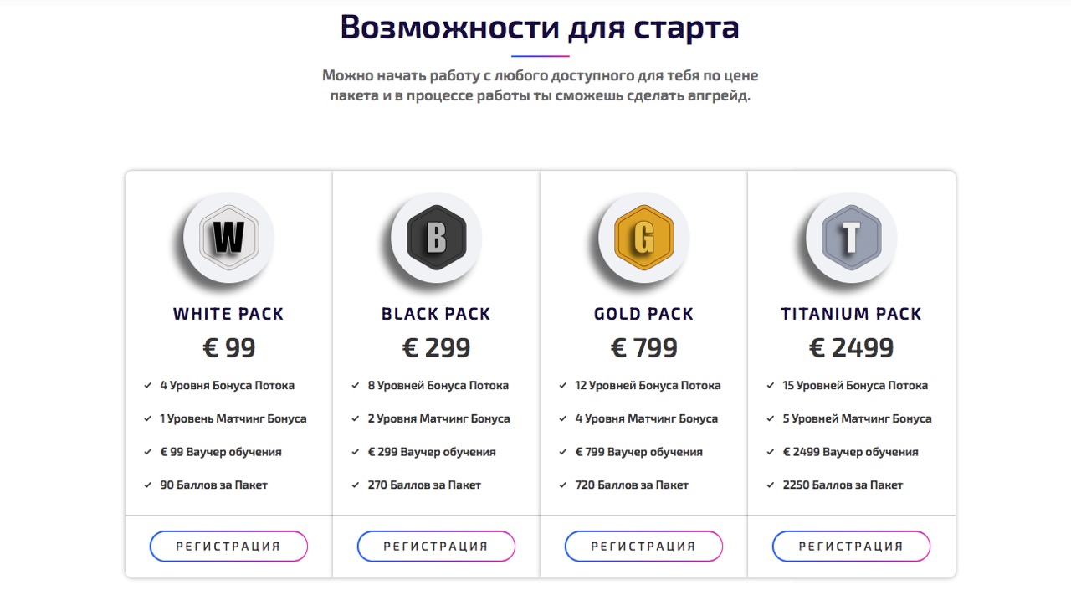1071x616 pixels.
Task: Click 90 Баллов за Пакет feature text
Action: click(213, 485)
